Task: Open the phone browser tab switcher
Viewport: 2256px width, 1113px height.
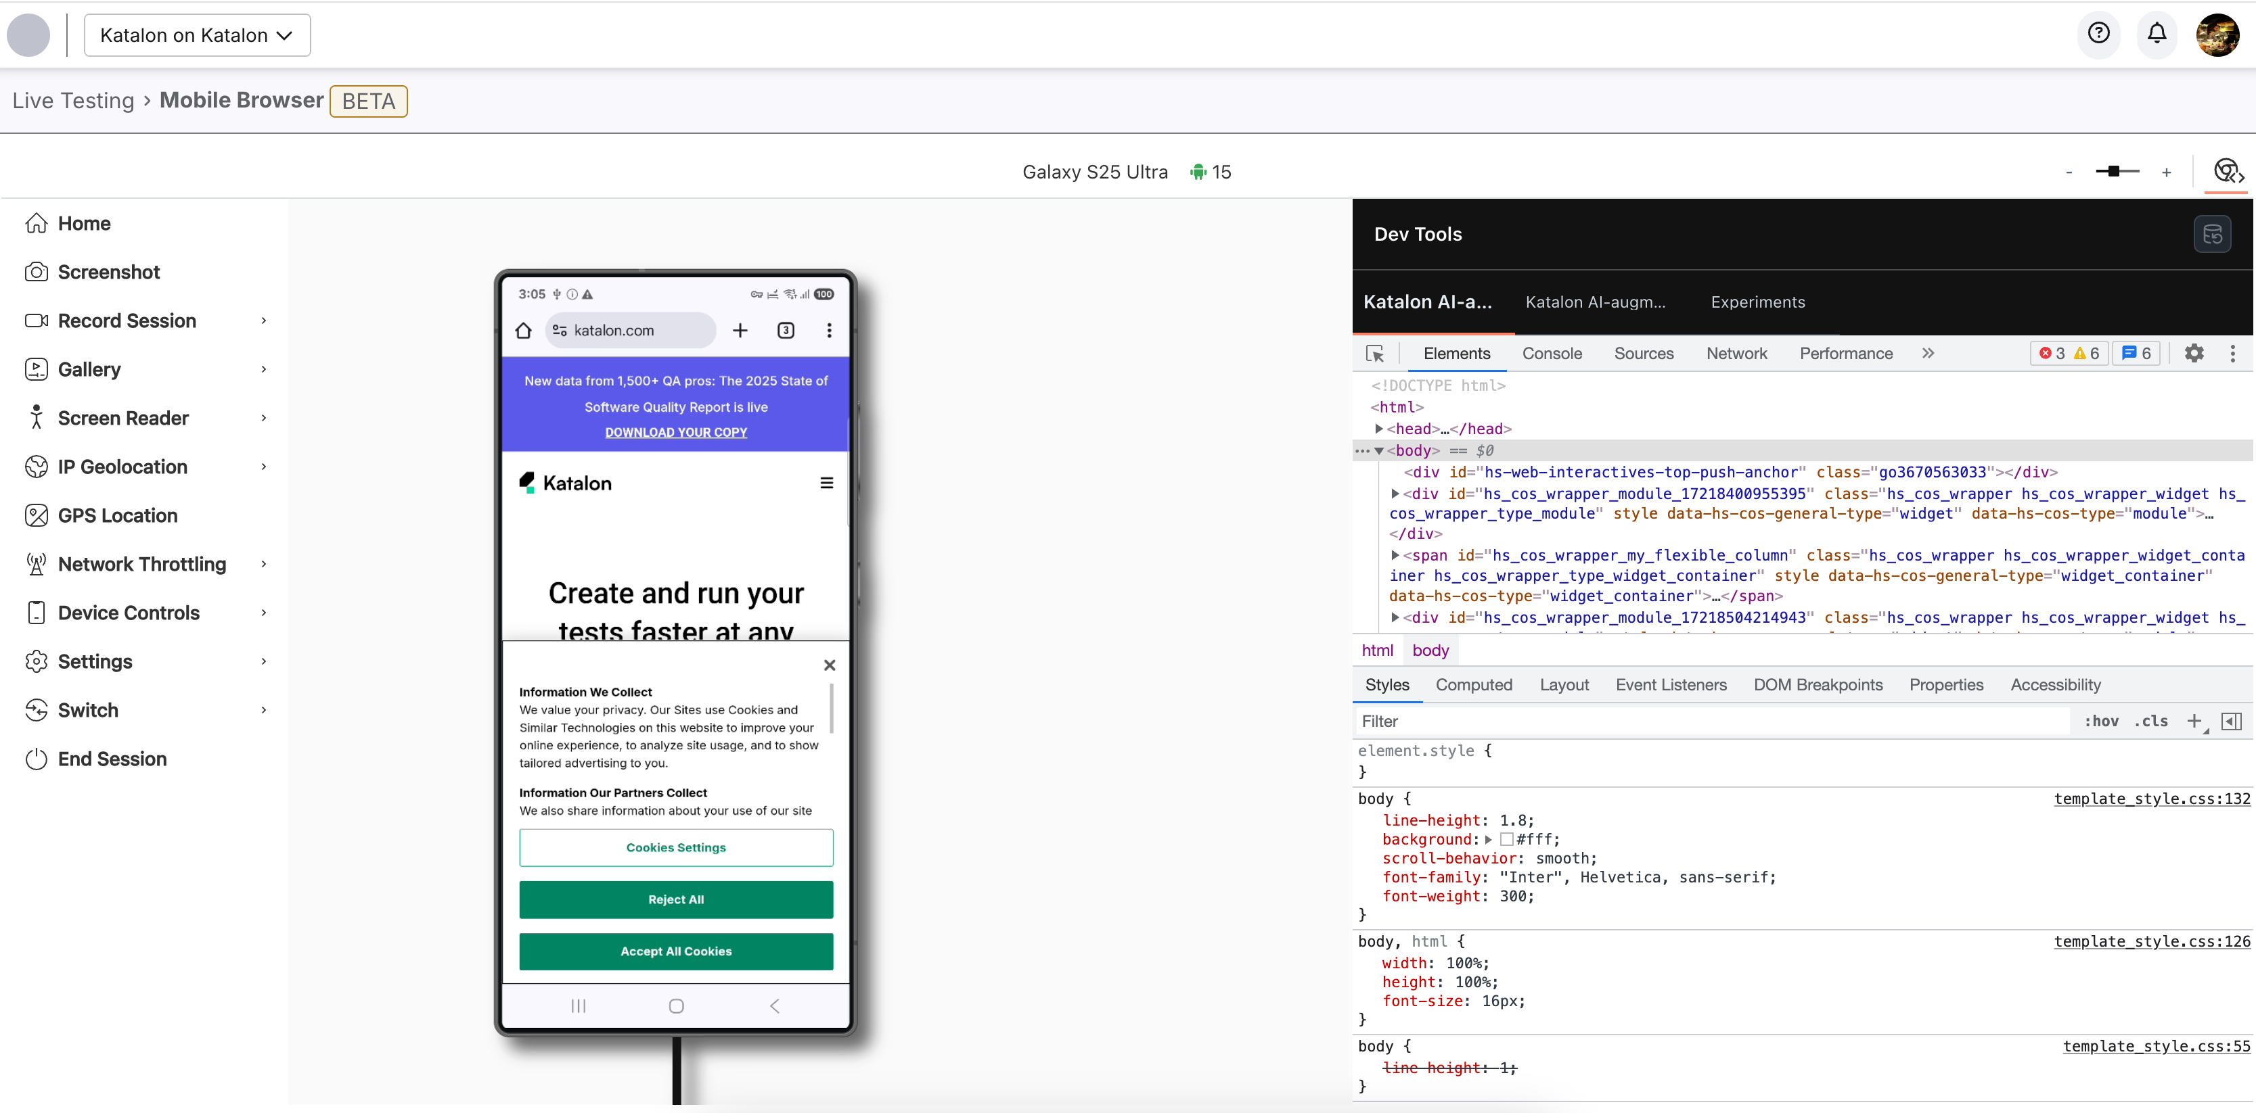Action: click(786, 330)
